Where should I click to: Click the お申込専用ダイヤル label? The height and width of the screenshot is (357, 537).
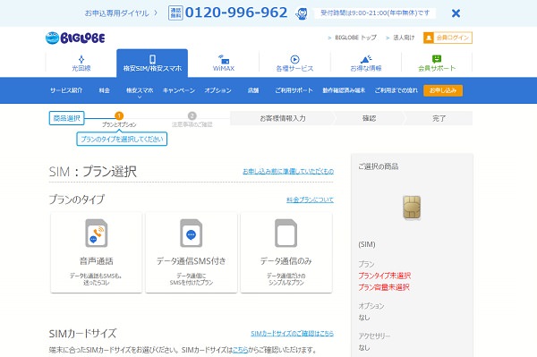(x=116, y=13)
